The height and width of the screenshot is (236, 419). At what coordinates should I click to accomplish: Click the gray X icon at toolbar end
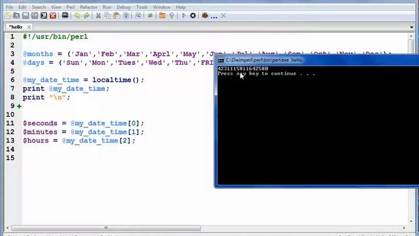pos(223,16)
